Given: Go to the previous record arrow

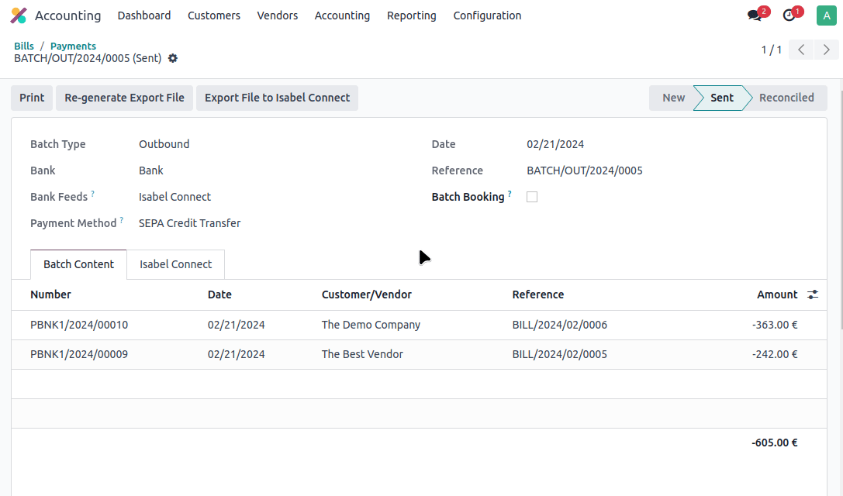Looking at the screenshot, I should pos(801,50).
